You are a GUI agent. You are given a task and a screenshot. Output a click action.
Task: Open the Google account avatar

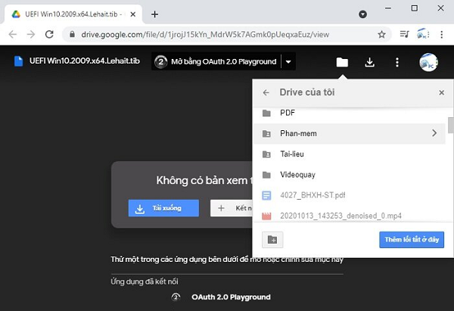(x=428, y=62)
